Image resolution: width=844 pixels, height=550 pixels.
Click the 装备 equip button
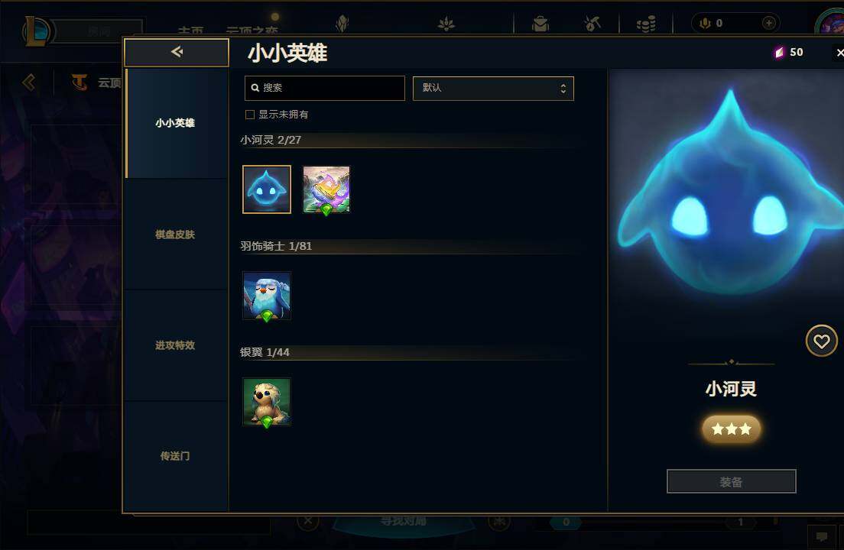click(x=731, y=481)
